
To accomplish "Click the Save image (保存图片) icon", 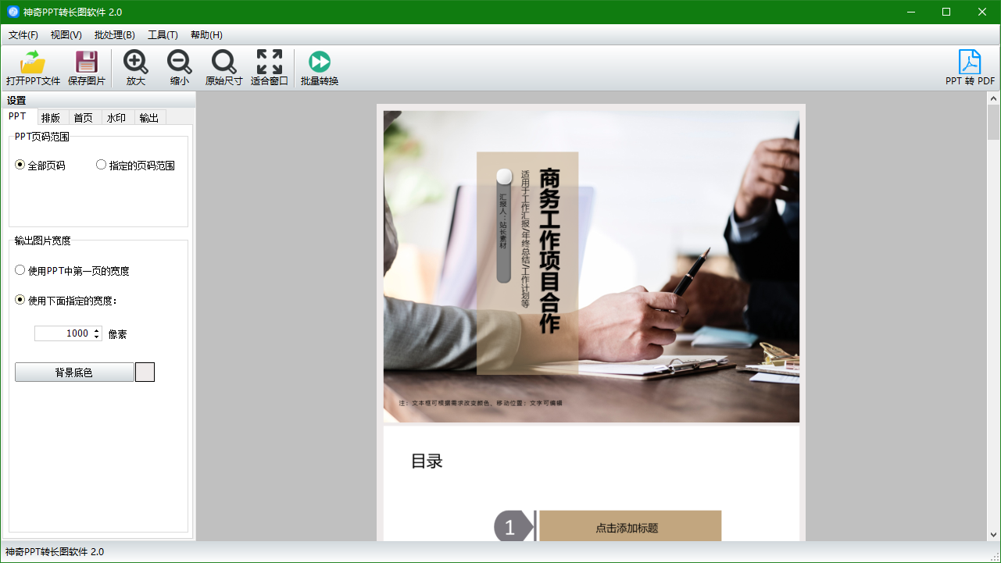I will [x=86, y=62].
